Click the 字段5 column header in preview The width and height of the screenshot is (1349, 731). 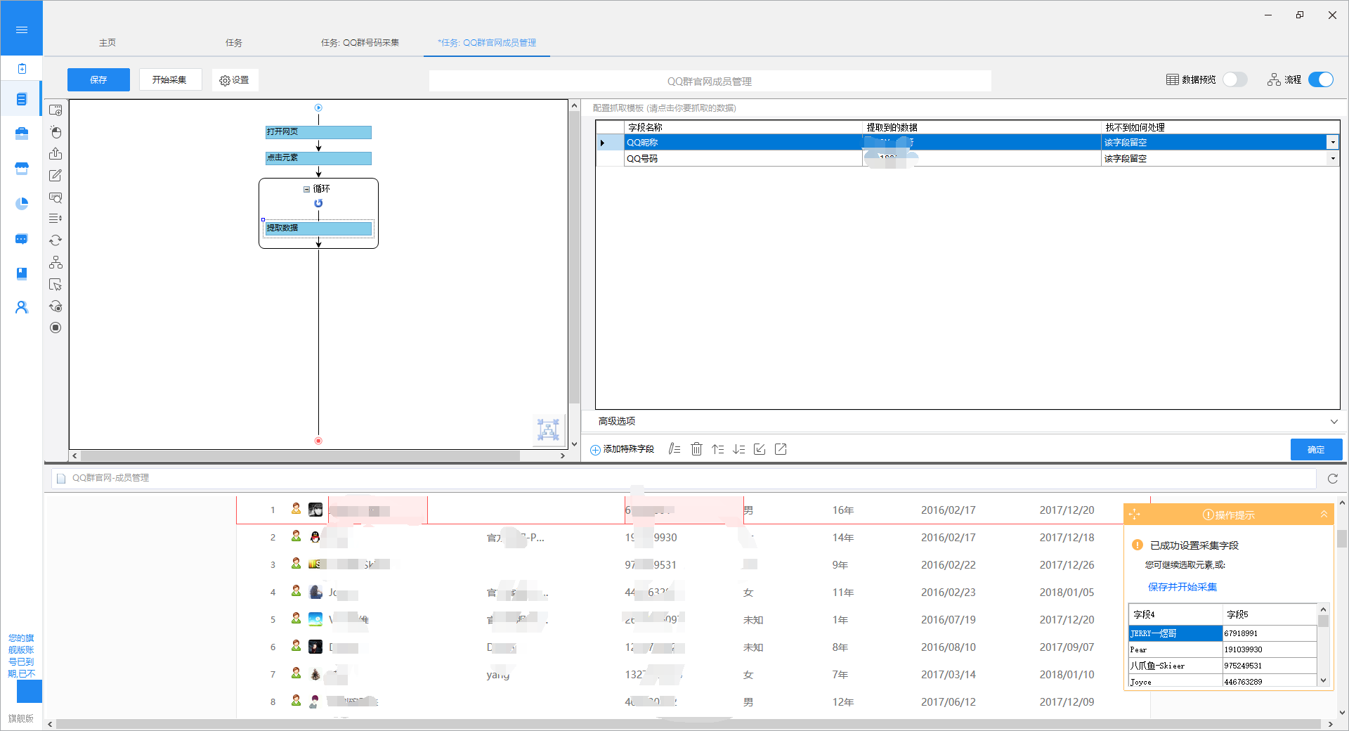click(x=1270, y=614)
